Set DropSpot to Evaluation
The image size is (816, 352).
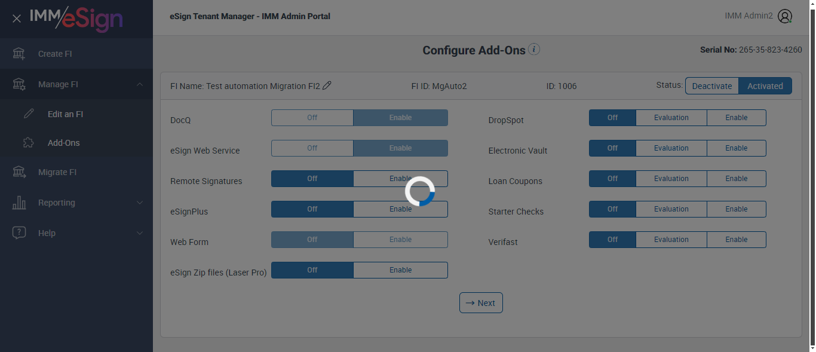click(671, 118)
